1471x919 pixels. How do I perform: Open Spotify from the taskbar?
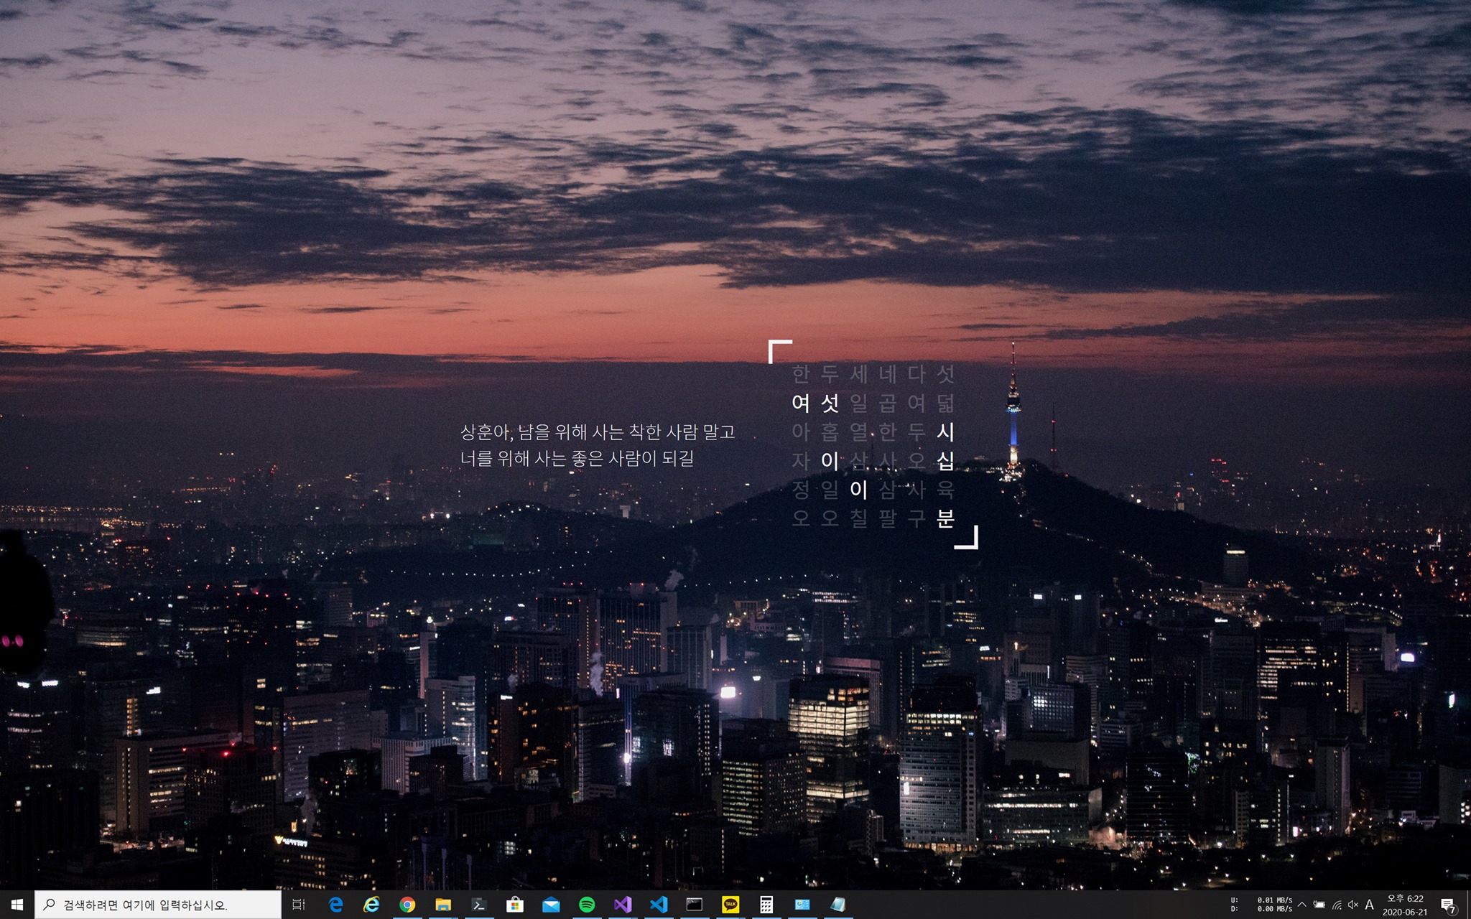(587, 905)
